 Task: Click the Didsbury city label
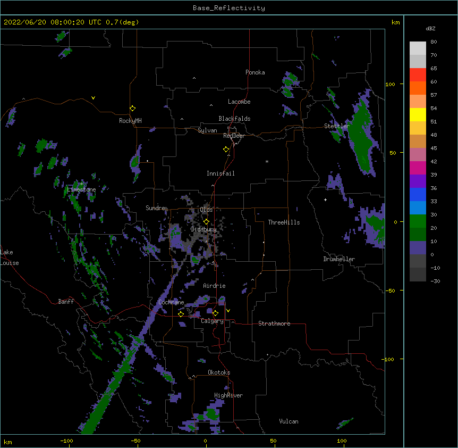203,229
